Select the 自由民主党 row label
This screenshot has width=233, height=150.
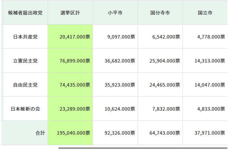tap(25, 85)
